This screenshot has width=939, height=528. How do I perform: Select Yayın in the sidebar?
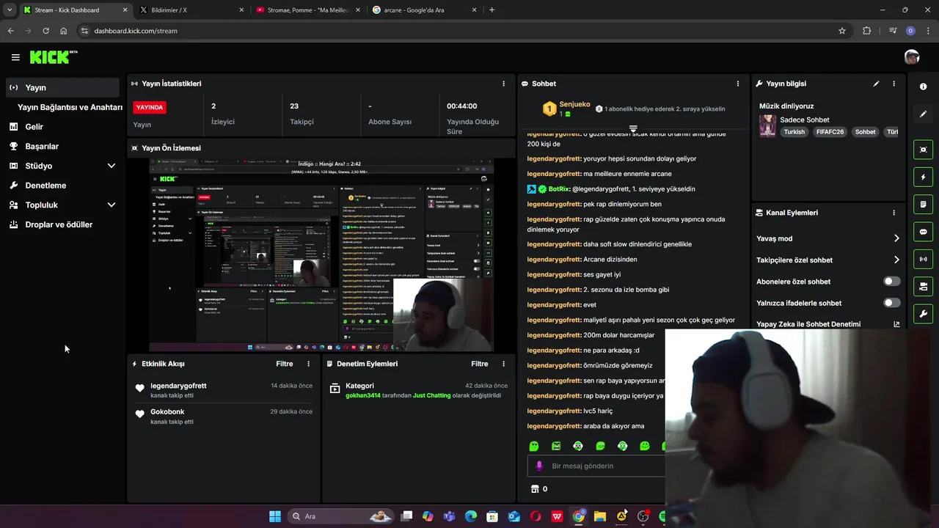(x=62, y=87)
